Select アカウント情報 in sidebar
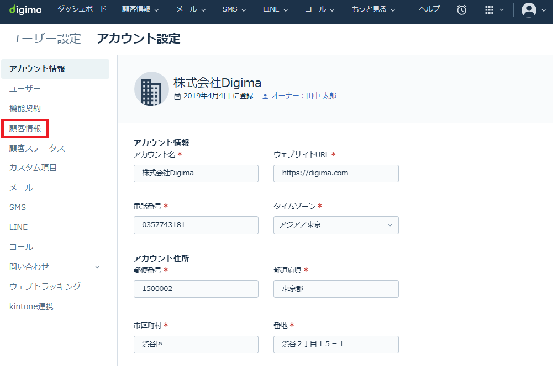553x366 pixels. coord(55,69)
